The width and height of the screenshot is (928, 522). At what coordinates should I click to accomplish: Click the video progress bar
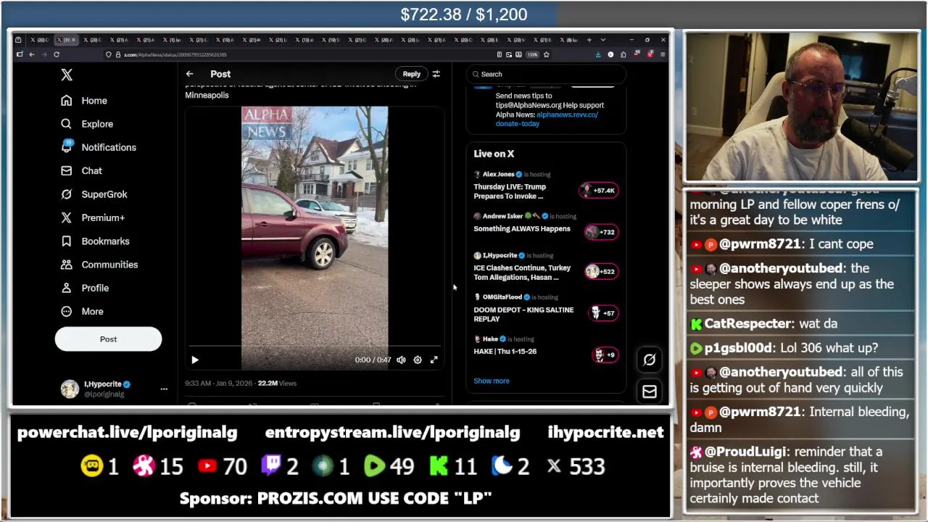coord(315,347)
